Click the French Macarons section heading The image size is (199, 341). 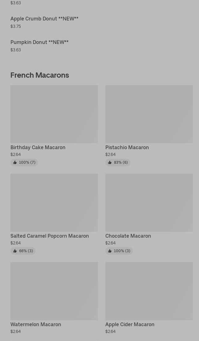click(x=40, y=75)
